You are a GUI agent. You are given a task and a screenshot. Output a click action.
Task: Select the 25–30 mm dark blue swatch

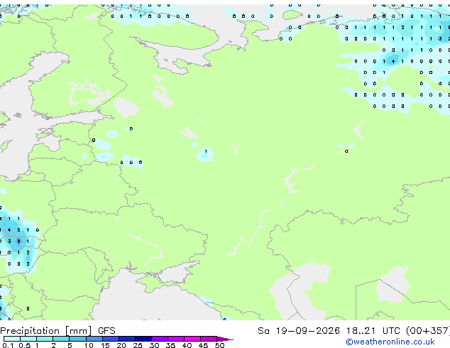pos(143,339)
